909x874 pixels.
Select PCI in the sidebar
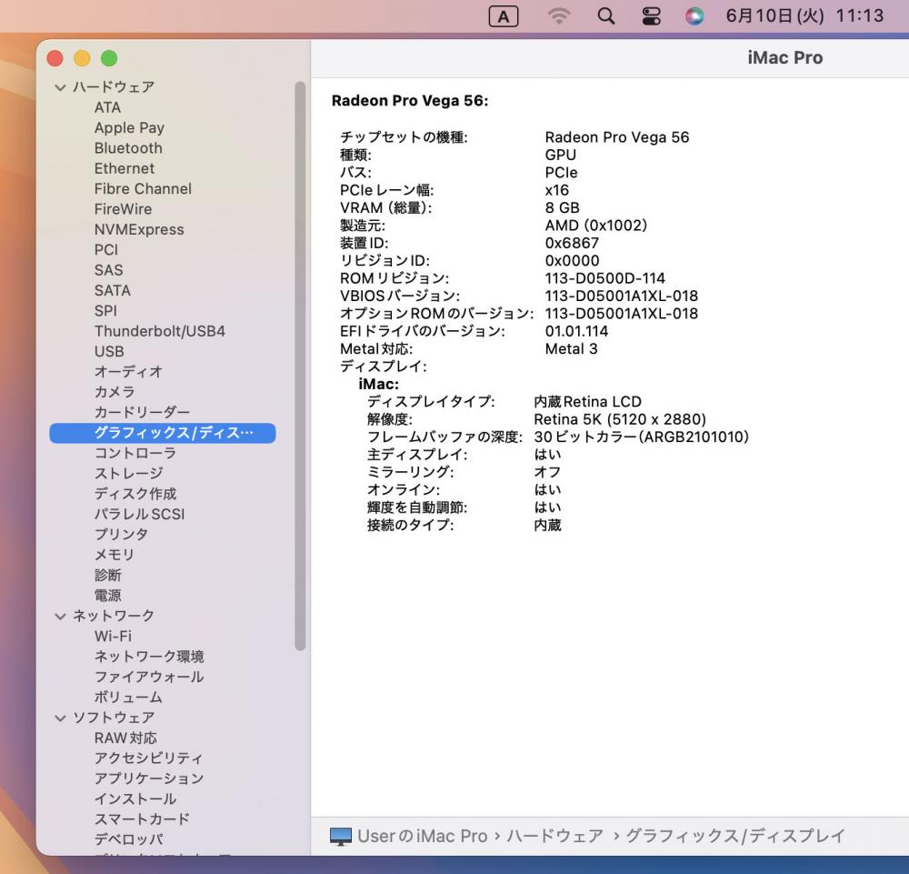[106, 250]
